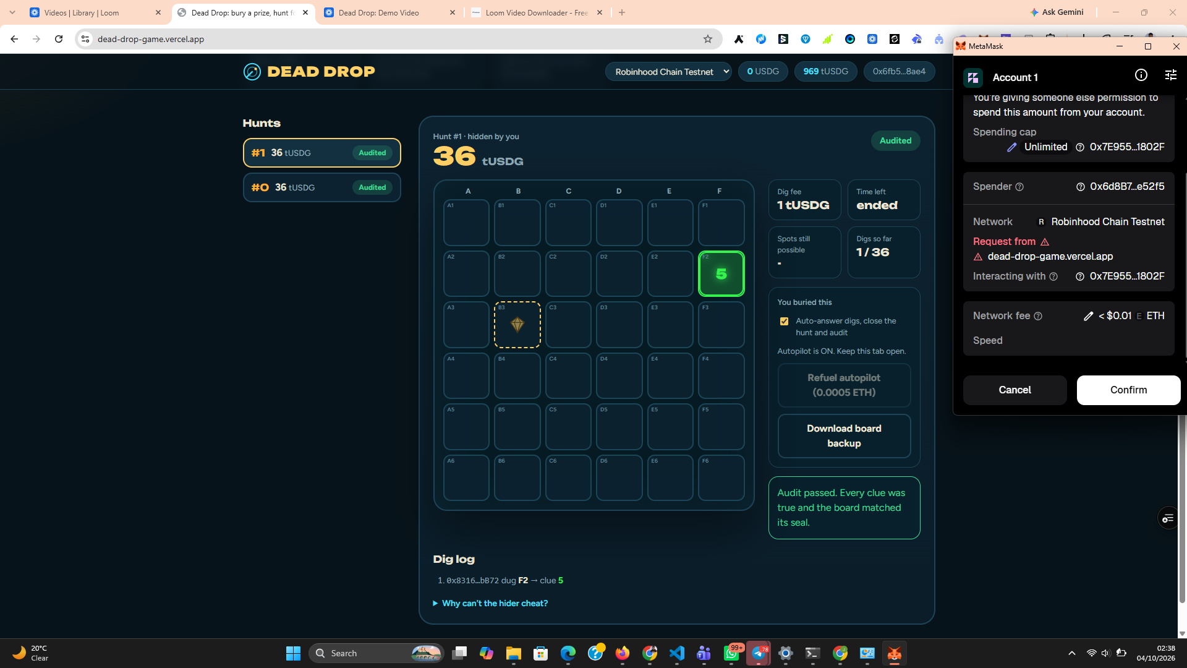View site information icon in address bar
Screen dimensions: 1187x668
(x=85, y=39)
